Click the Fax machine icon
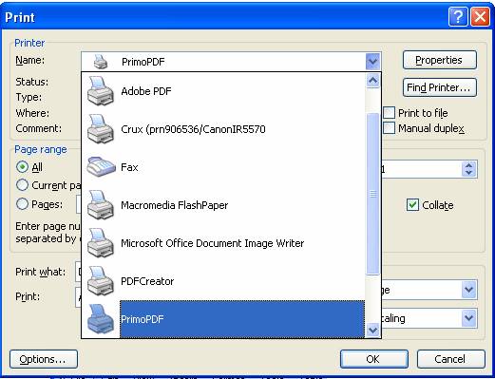Image resolution: width=495 pixels, height=379 pixels. (x=101, y=166)
